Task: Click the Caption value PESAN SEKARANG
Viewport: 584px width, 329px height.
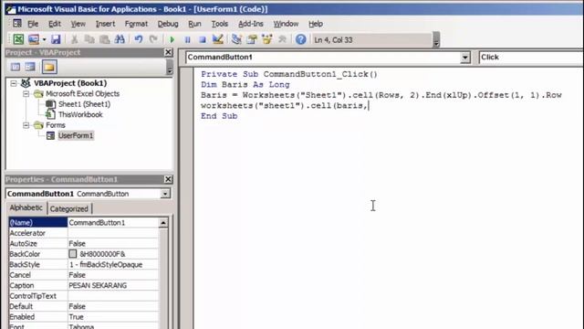Action: [113, 285]
